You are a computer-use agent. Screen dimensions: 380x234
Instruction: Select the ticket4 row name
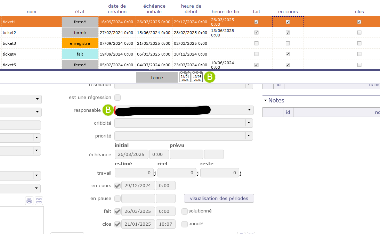click(9, 54)
